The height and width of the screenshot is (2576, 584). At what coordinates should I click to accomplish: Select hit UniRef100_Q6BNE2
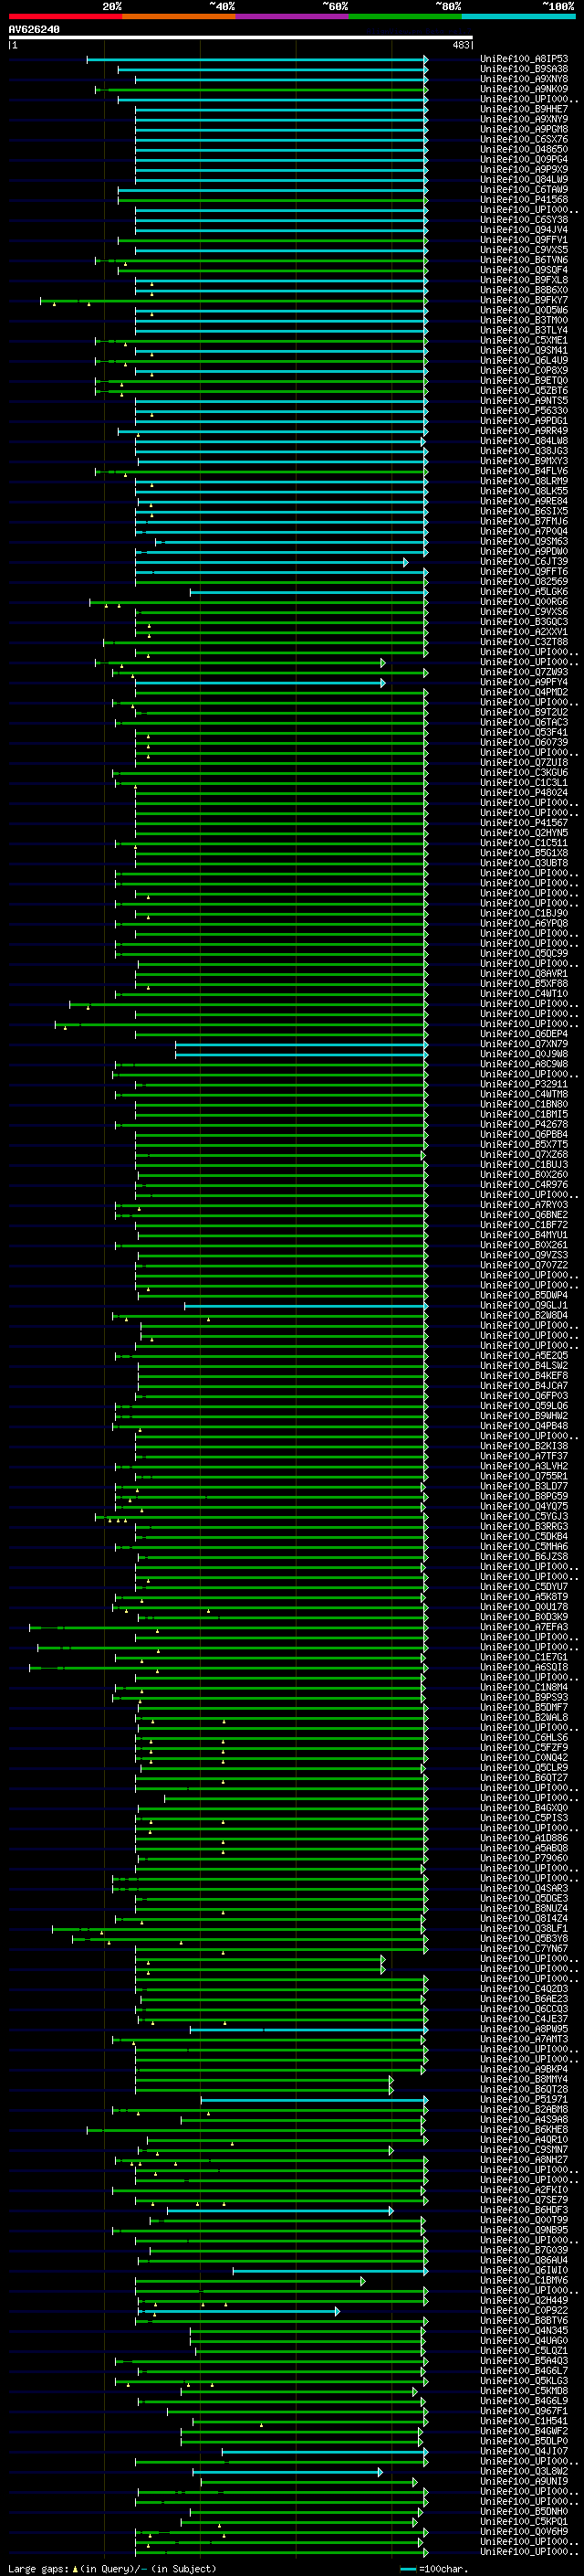[524, 1215]
